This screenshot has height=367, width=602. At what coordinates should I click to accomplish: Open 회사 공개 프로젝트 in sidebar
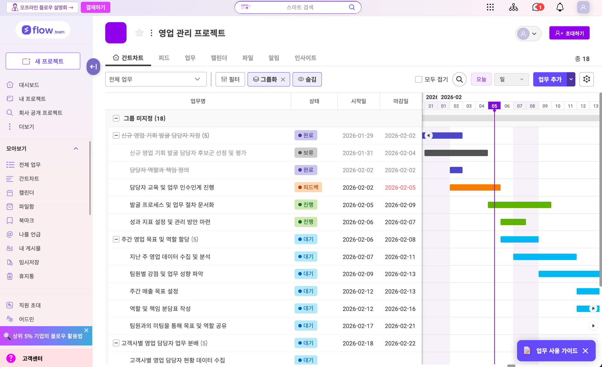click(x=40, y=113)
